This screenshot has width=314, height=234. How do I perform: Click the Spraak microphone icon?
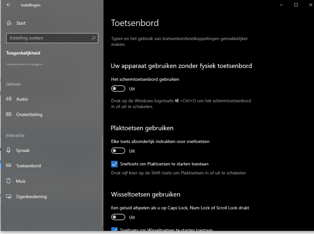9,150
